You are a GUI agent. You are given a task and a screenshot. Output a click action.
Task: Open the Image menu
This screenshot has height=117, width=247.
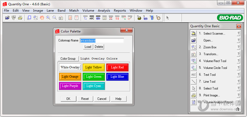pos(38,11)
